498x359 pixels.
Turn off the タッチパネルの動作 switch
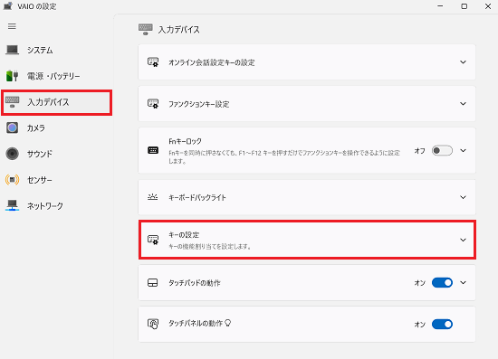click(442, 324)
